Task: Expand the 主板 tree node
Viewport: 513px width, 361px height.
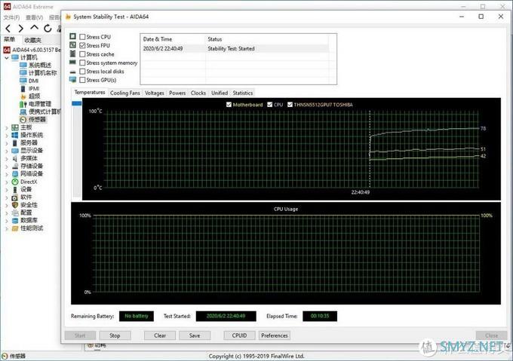Action: click(7, 127)
